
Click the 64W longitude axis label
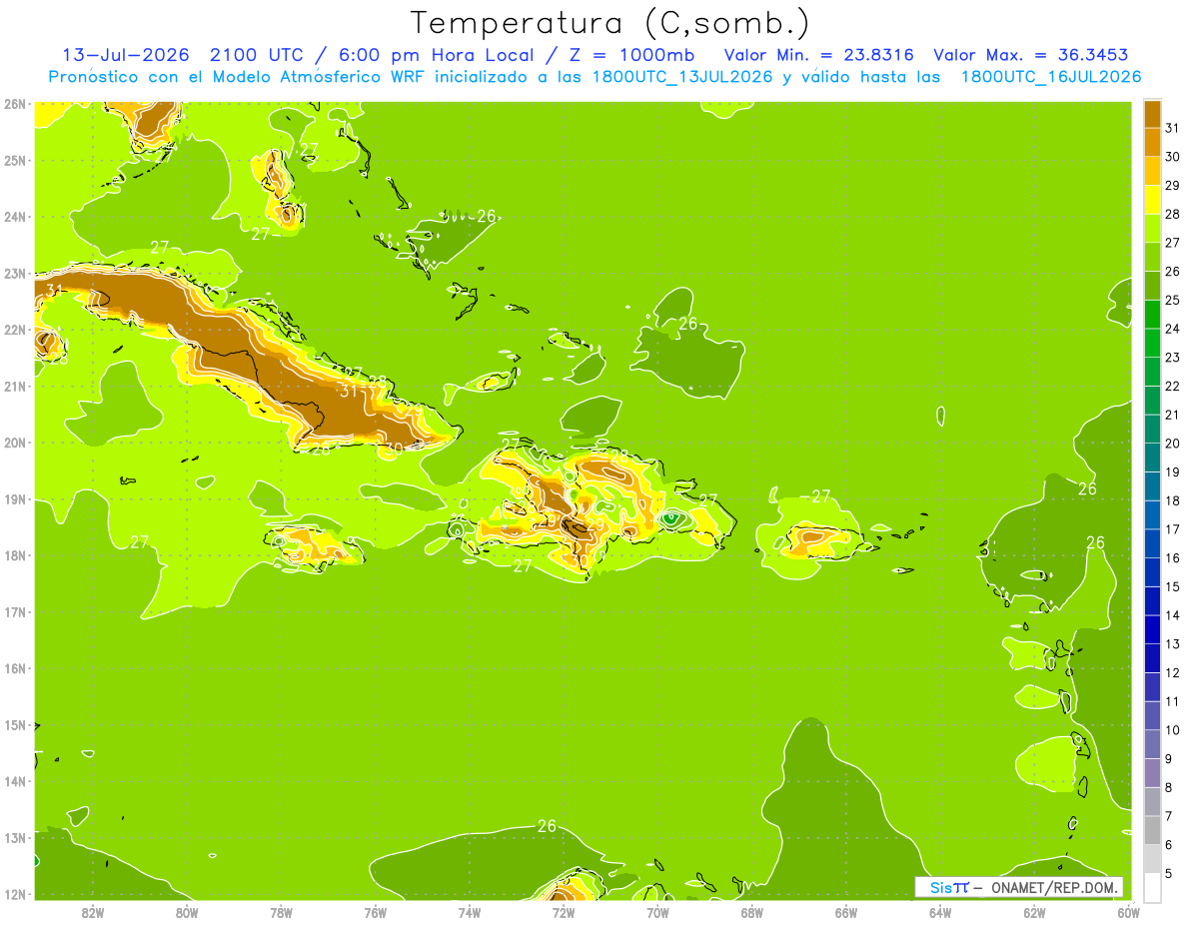tap(940, 912)
